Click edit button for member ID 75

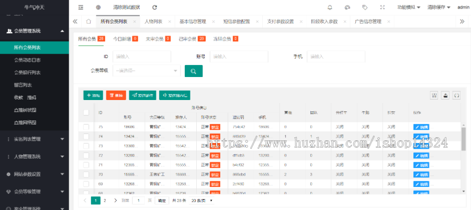(421, 127)
